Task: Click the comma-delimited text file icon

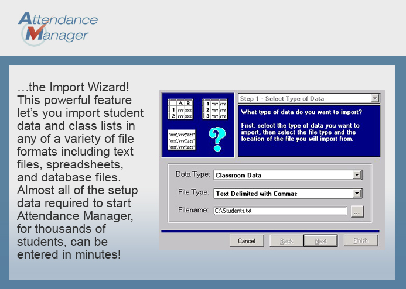Action: pos(182,140)
